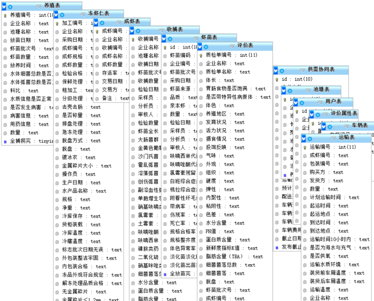Collapse 养殖表 columns with V toggle
This screenshot has width=374, height=301.
coord(4,7)
